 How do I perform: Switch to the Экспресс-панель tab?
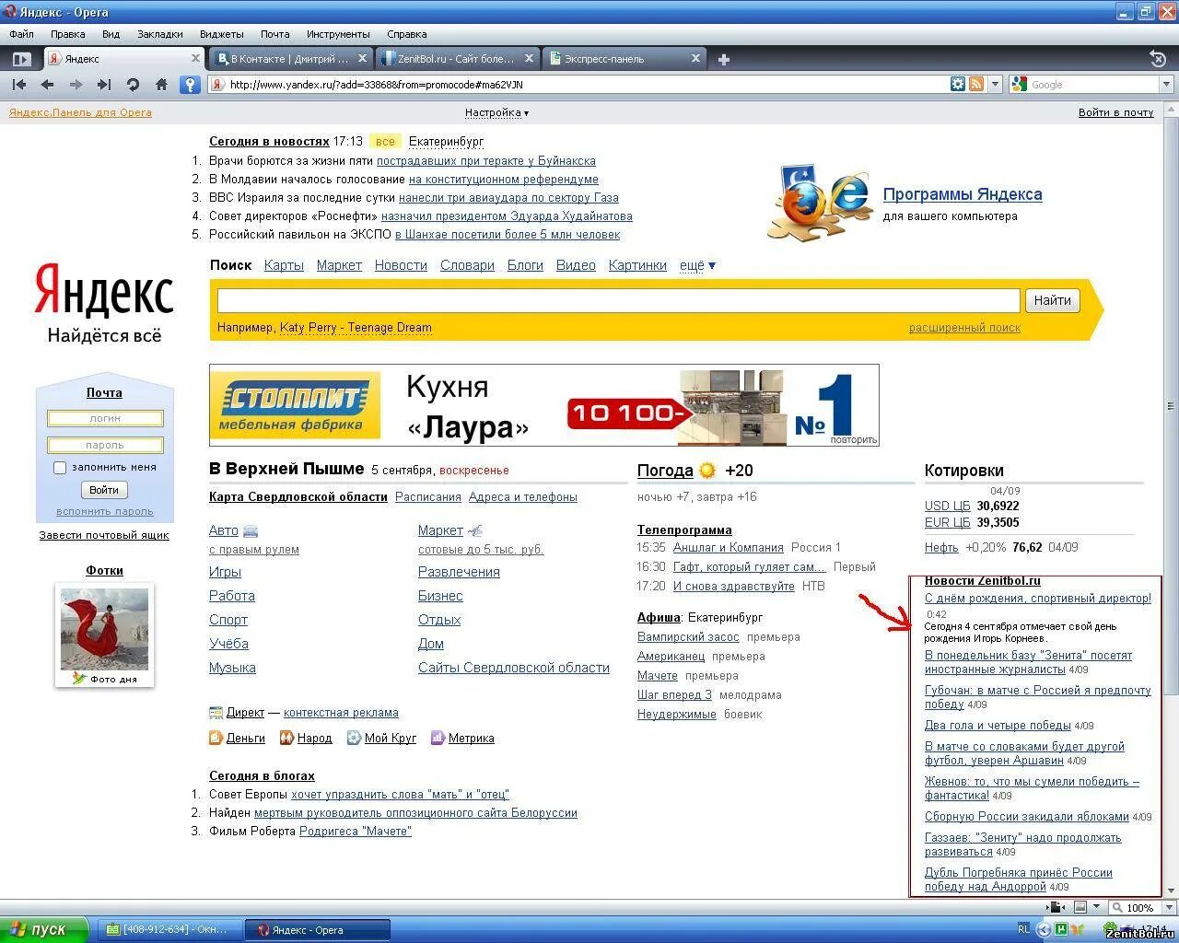(x=624, y=58)
